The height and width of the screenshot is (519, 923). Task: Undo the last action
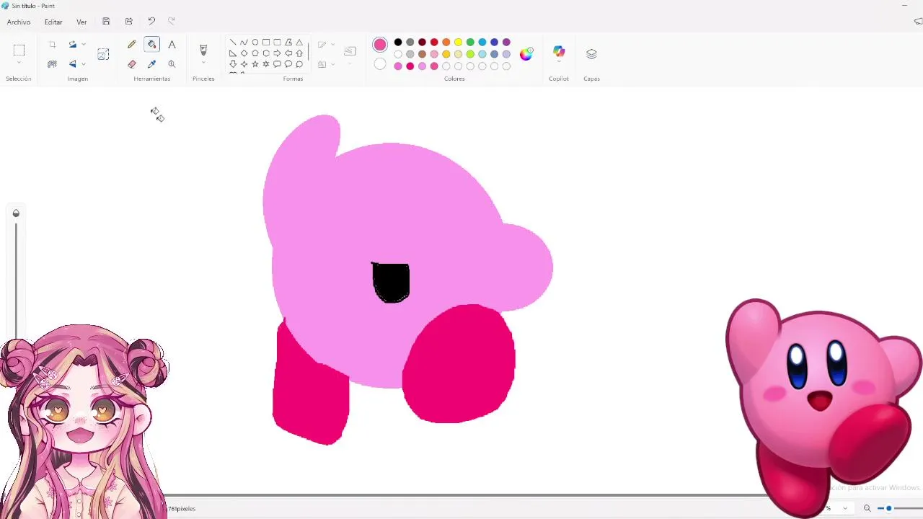pos(151,22)
